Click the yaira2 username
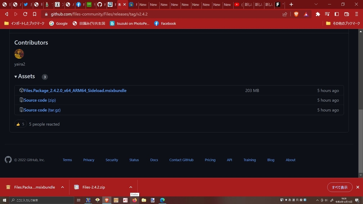Image resolution: width=363 pixels, height=204 pixels. click(x=20, y=64)
